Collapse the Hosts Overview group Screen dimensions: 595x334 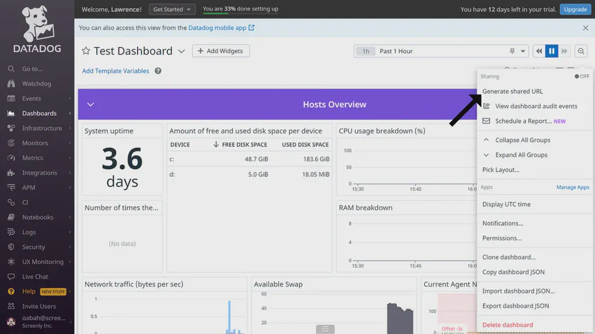91,104
